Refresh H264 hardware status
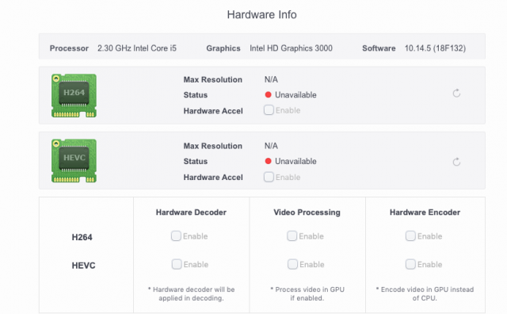 pyautogui.click(x=456, y=94)
